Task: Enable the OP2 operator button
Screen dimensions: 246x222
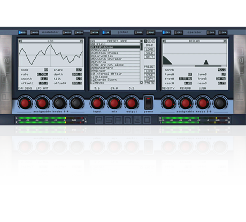Action: click(179, 33)
